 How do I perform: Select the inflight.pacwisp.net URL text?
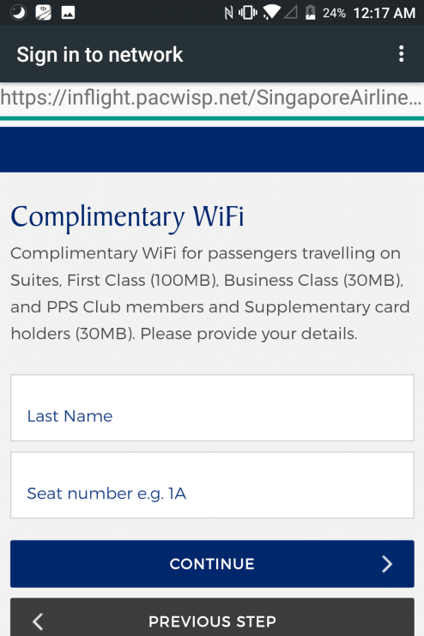click(x=211, y=98)
